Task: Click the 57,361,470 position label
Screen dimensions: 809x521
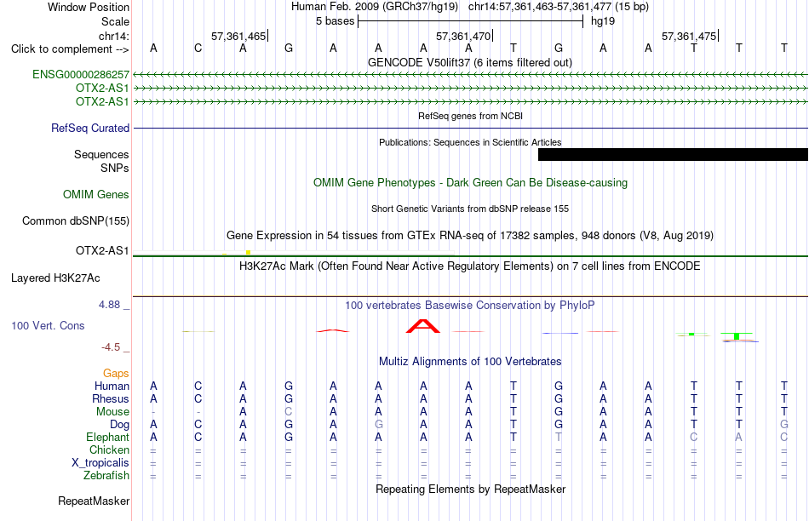Action: (x=463, y=36)
